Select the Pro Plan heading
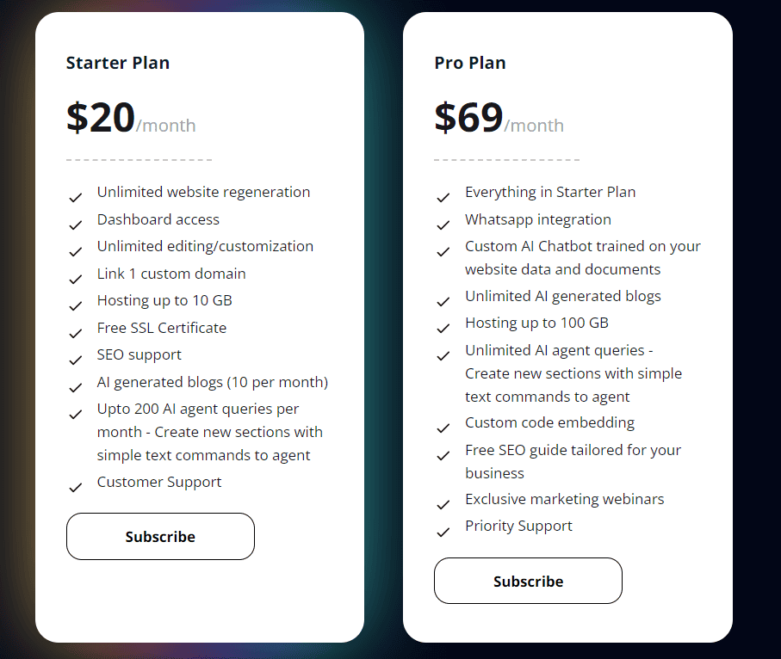This screenshot has height=659, width=781. coord(470,63)
